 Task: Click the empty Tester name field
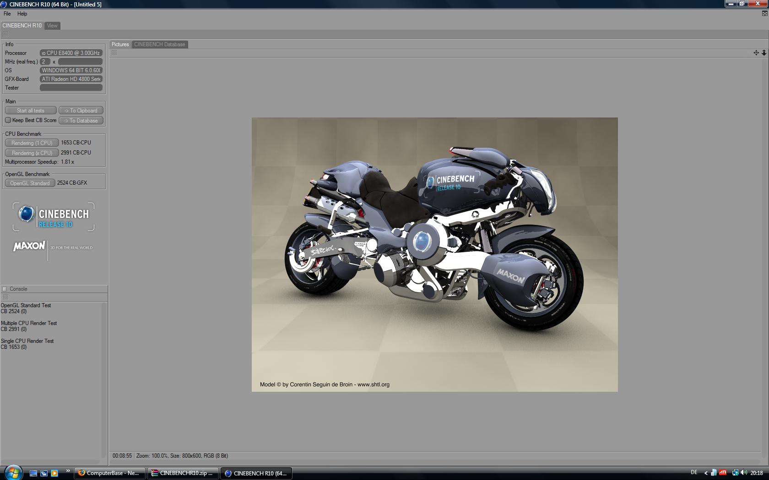point(71,88)
